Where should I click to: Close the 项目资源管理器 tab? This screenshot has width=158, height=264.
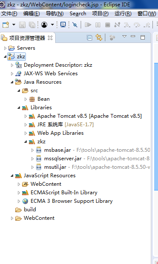click(x=50, y=38)
